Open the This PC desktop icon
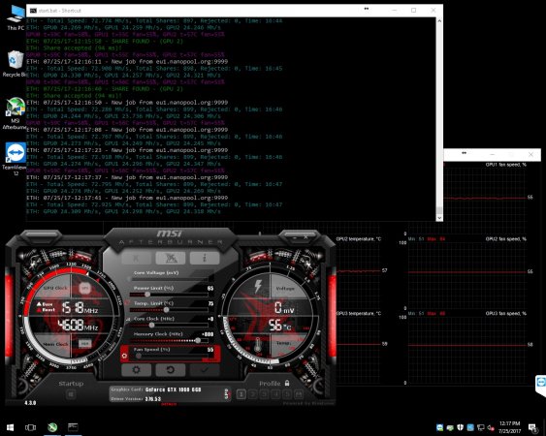 click(x=16, y=17)
